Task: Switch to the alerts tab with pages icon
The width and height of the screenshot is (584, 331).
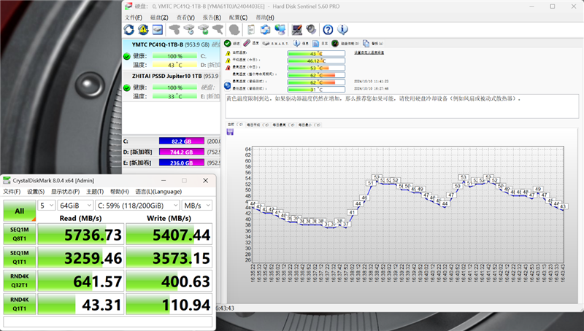Action: (x=373, y=44)
